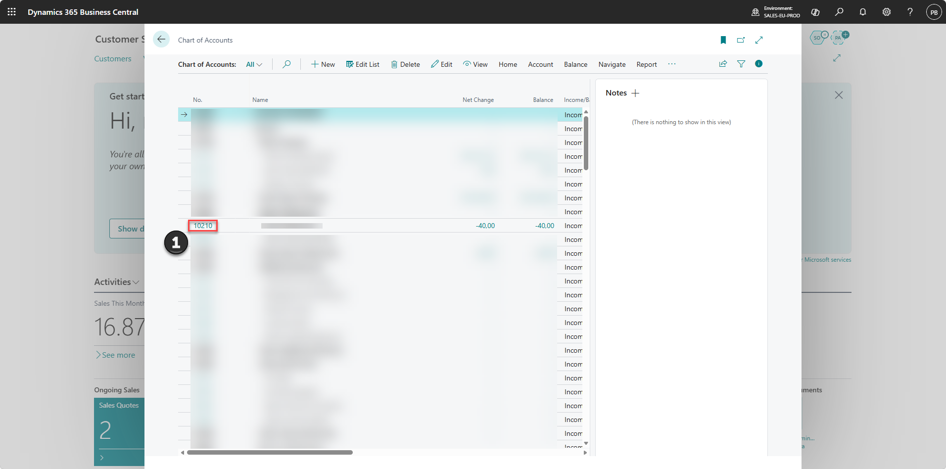Viewport: 946px width, 469px height.
Task: Open the Balance menu
Action: point(575,64)
